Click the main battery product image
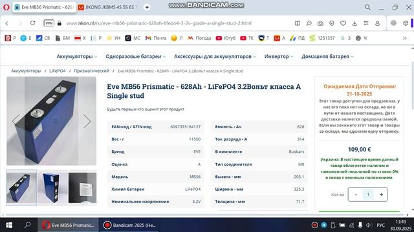The height and width of the screenshot is (232, 414). tap(52, 121)
